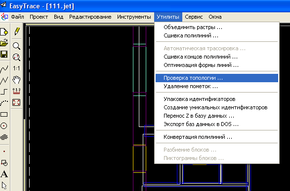Activate the pencil editing tool
Viewport: 290px width, 191px height.
16,32
